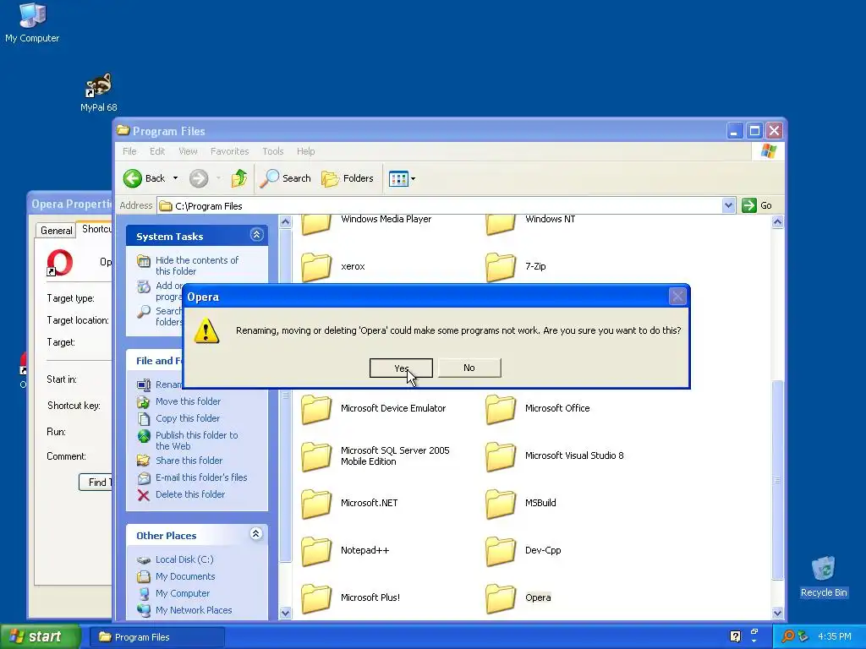
Task: Open the Start menu
Action: [x=41, y=636]
